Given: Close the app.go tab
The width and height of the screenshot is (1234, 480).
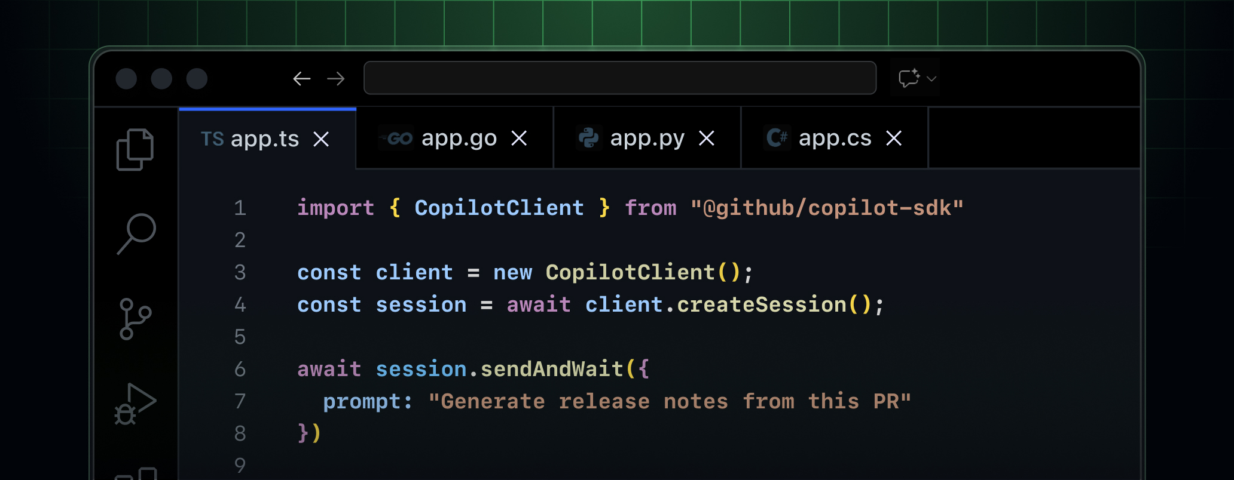Looking at the screenshot, I should 519,138.
